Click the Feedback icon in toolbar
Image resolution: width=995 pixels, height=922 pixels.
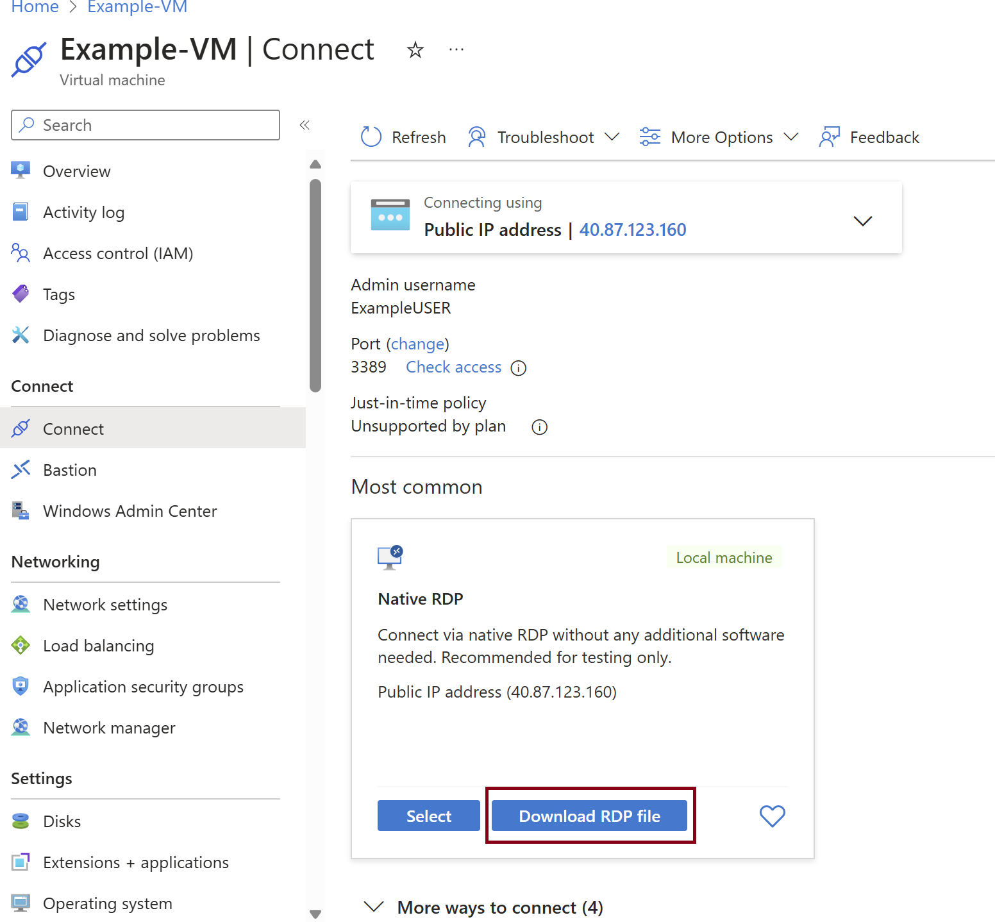click(x=829, y=137)
